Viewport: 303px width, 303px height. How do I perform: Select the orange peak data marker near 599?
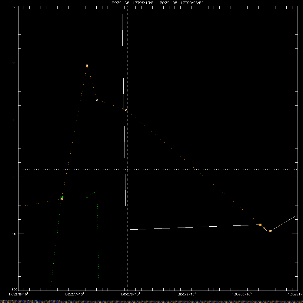pos(87,66)
